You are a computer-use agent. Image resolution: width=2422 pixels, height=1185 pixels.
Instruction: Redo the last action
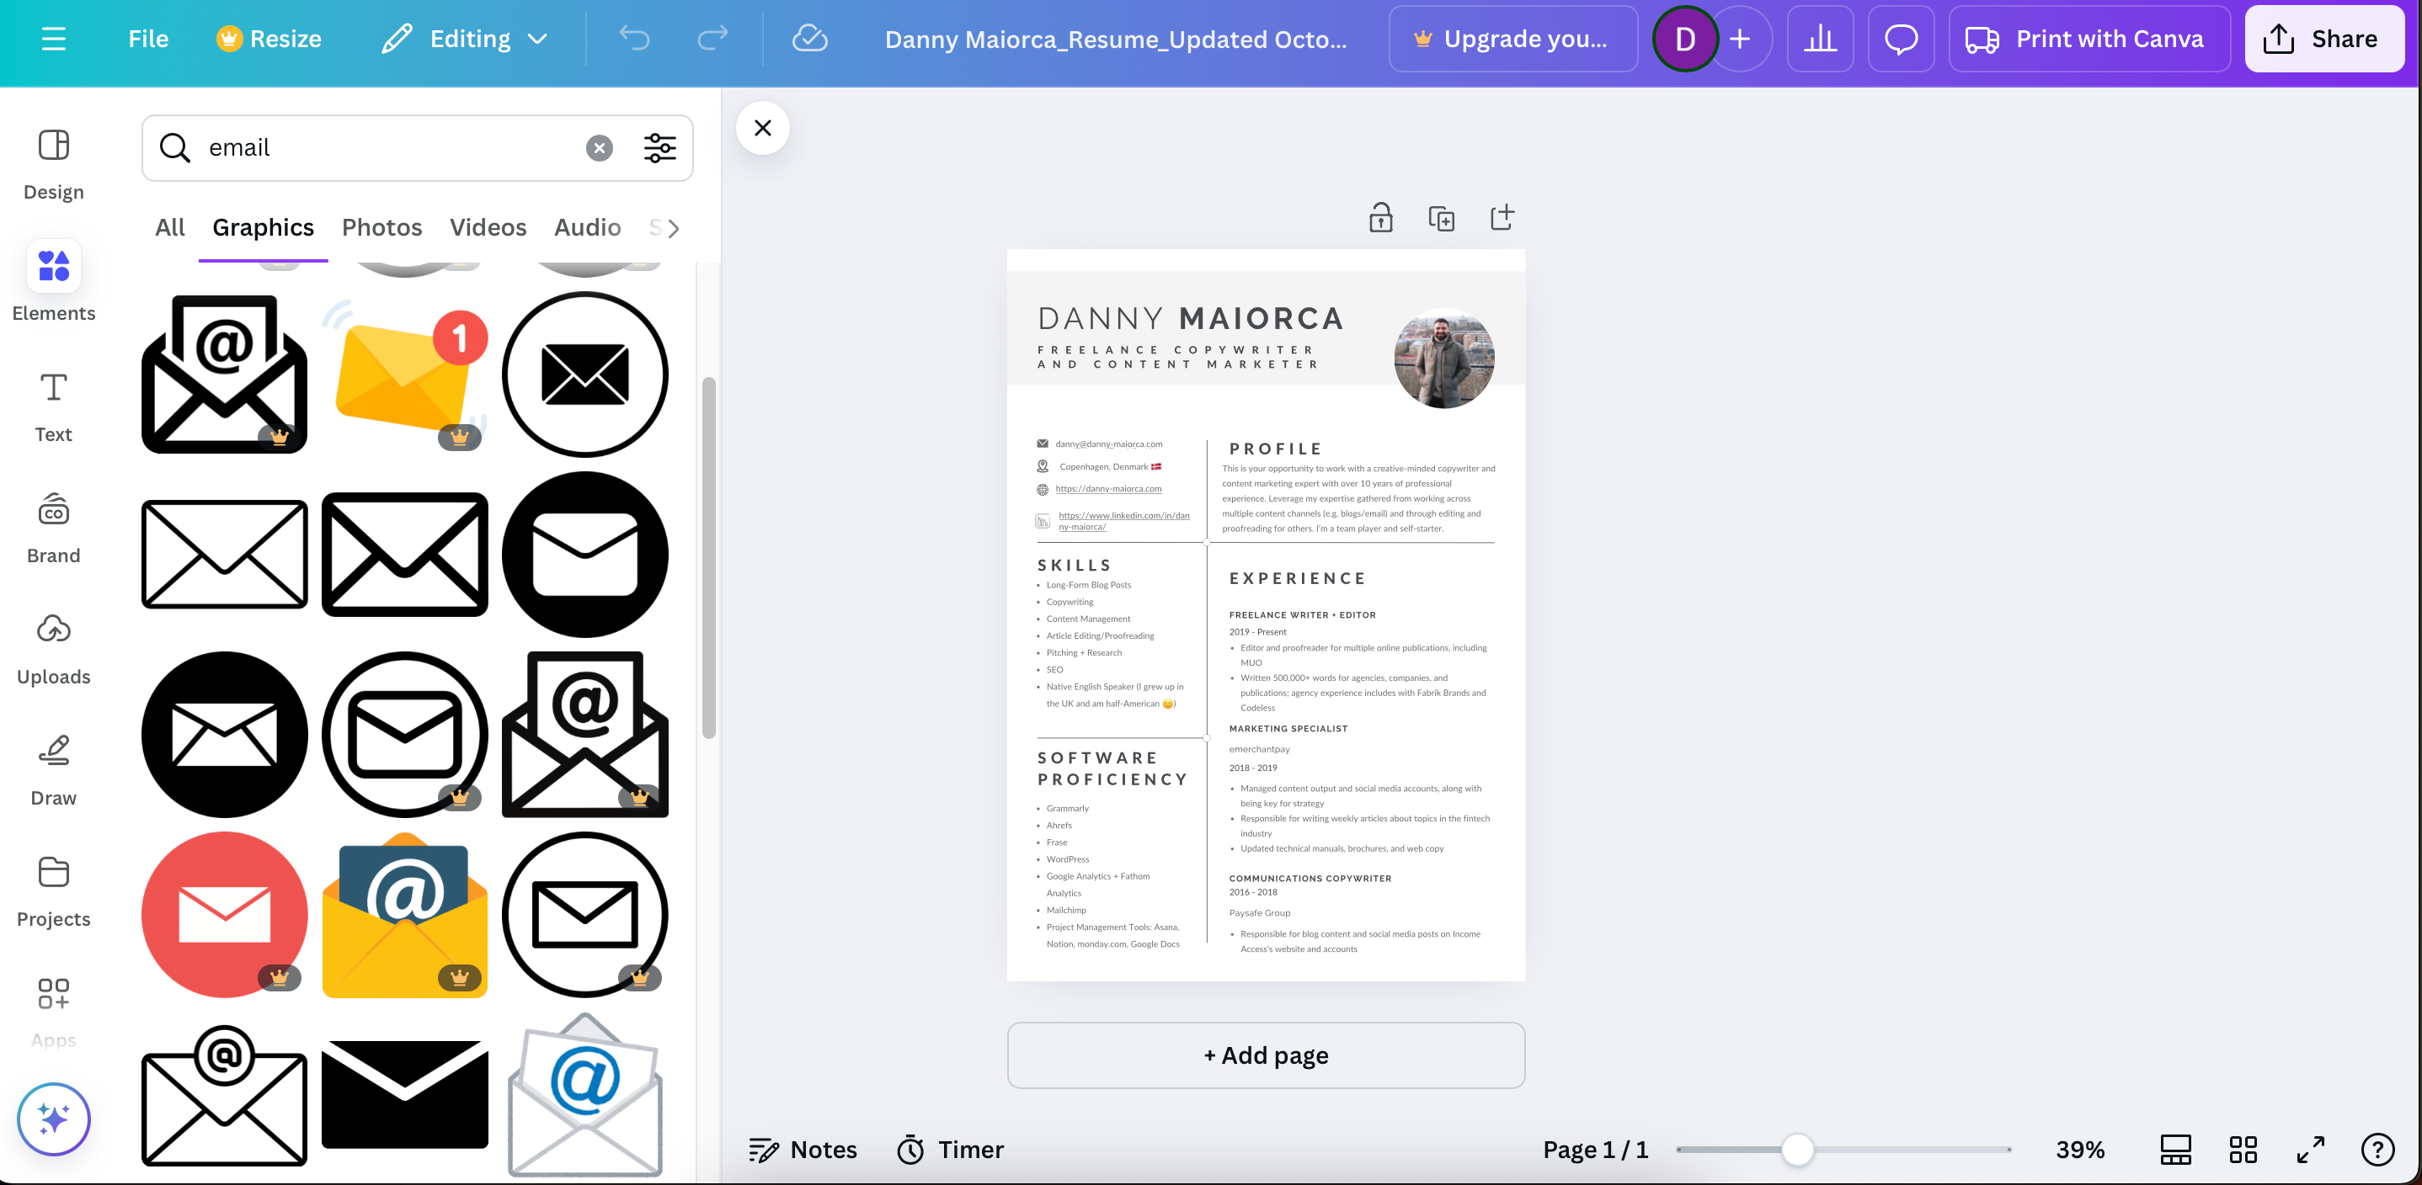(712, 39)
